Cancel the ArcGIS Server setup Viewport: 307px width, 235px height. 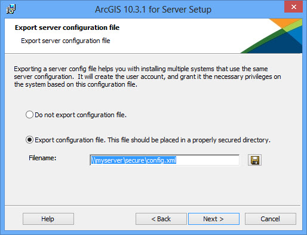click(x=271, y=219)
